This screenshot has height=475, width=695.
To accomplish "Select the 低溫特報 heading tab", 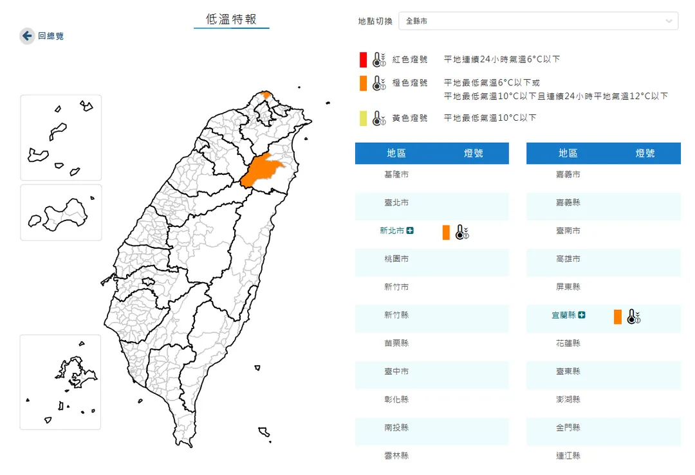I will coord(231,19).
